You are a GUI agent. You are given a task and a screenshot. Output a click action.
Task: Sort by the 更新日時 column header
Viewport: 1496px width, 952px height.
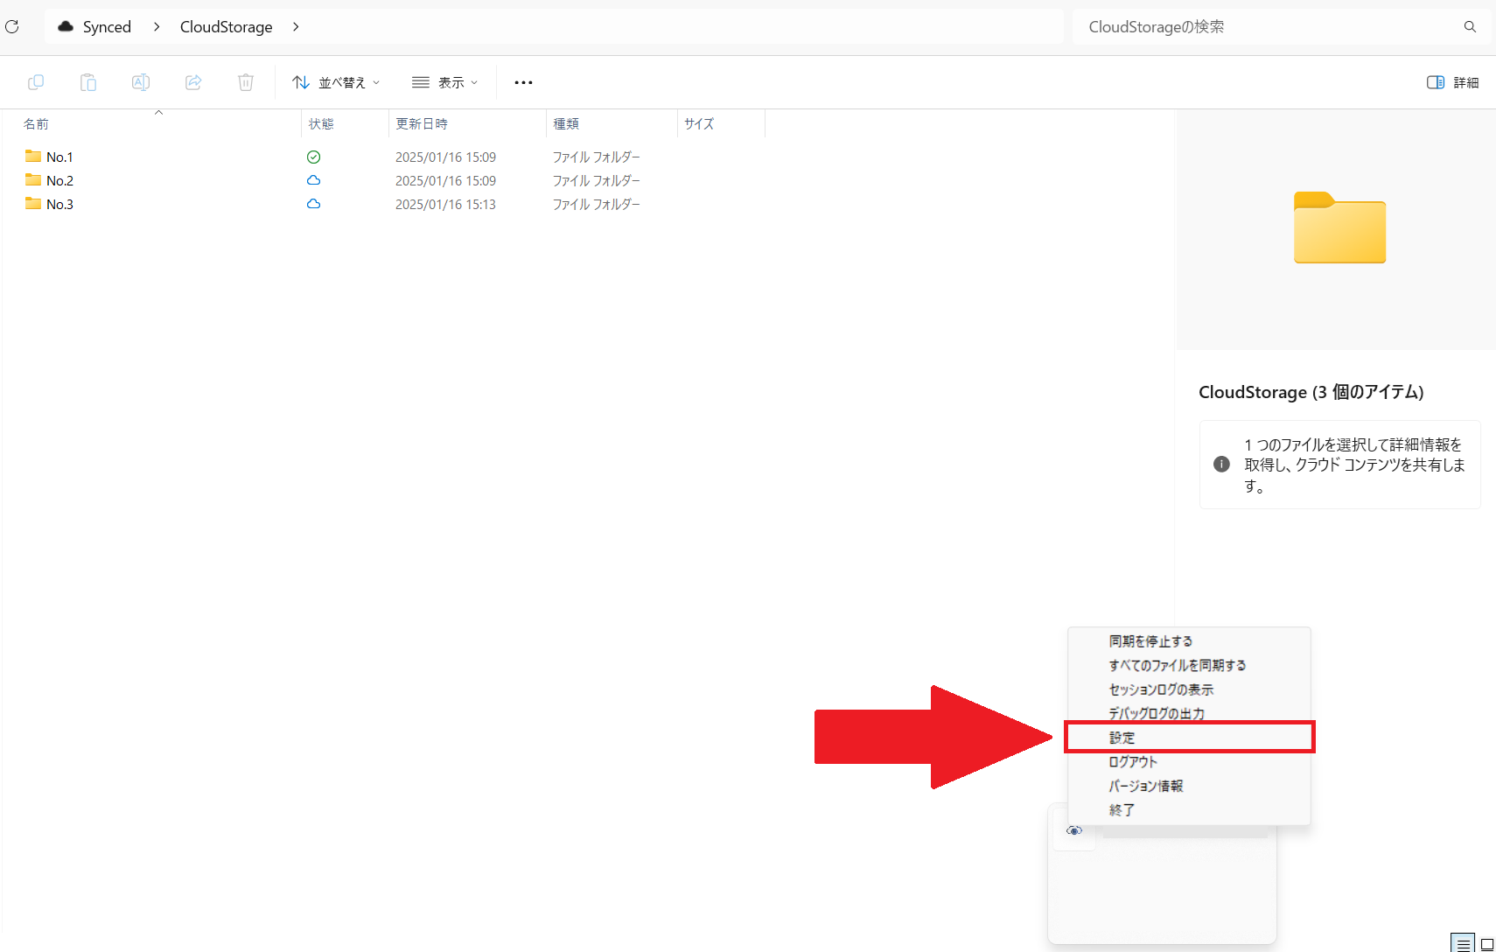tap(422, 124)
